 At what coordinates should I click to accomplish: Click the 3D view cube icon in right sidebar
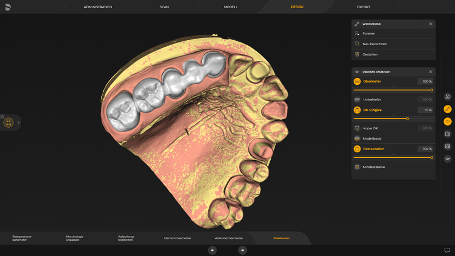point(447,97)
